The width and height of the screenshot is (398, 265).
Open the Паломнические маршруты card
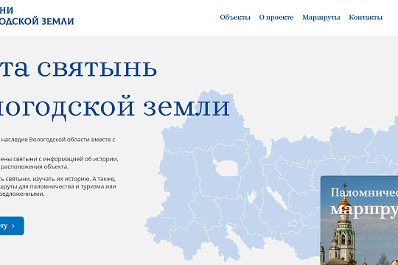[x=359, y=220]
